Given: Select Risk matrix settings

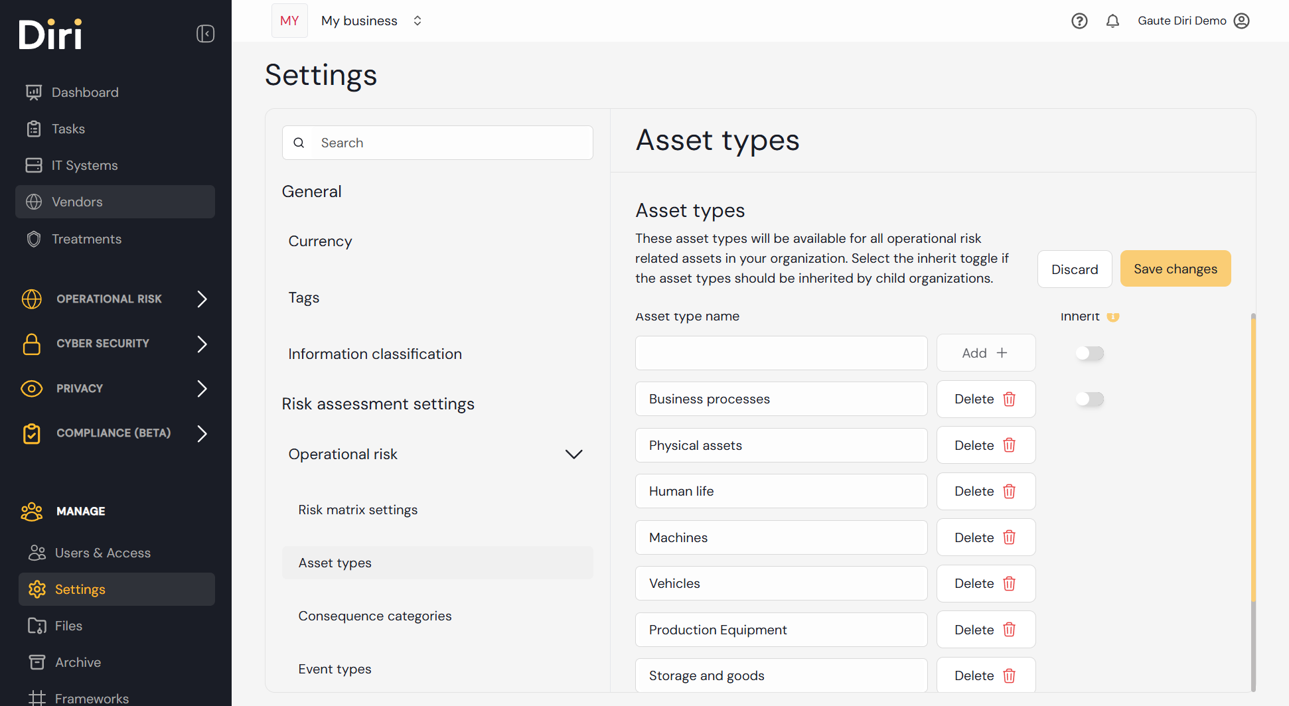Looking at the screenshot, I should (358, 510).
